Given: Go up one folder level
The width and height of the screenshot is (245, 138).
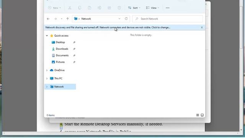Looking at the screenshot, I should (67, 19).
